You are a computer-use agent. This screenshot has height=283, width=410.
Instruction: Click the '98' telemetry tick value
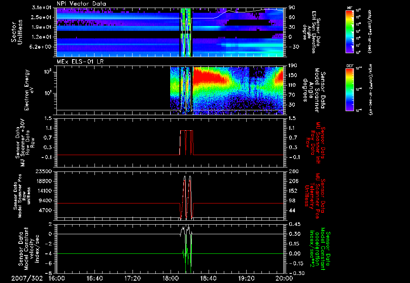click(292, 201)
